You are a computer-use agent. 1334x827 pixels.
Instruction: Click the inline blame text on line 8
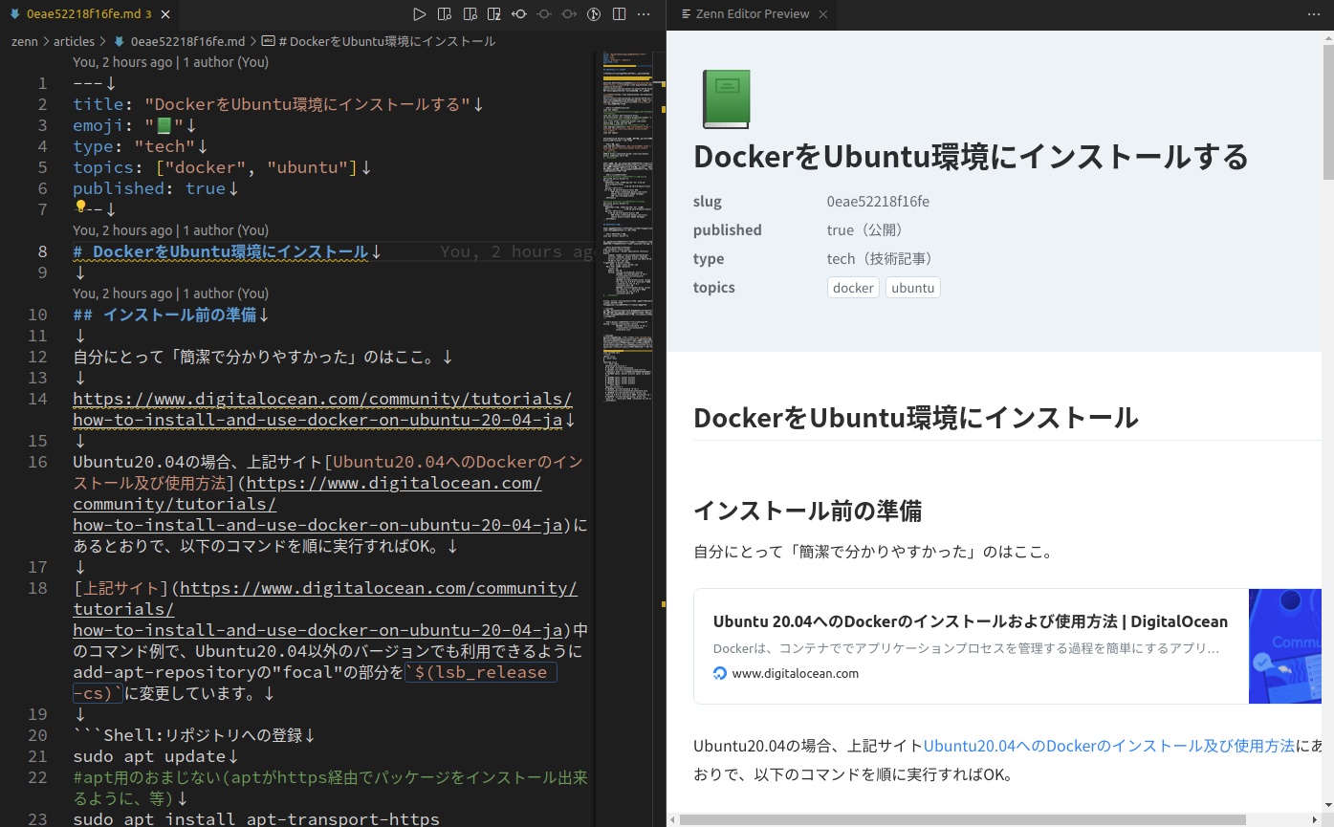[516, 251]
